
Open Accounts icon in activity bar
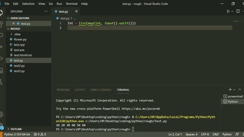click(x=1, y=115)
